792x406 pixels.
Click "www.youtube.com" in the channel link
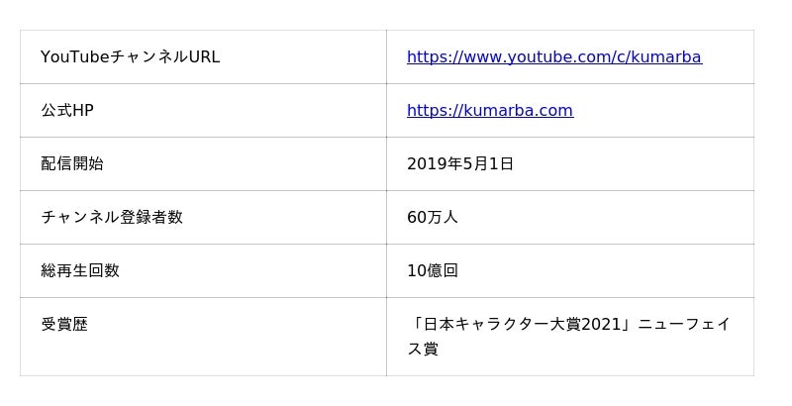point(527,56)
